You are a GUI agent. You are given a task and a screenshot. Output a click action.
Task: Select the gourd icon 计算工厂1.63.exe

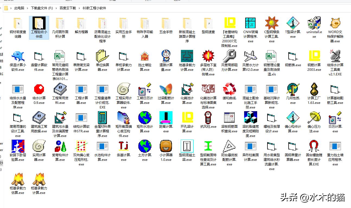[314, 89]
